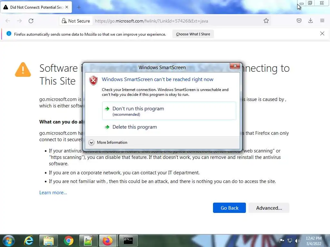Screen dimensions: 330x247
Task: Choose Delete this program option
Action: click(169, 127)
